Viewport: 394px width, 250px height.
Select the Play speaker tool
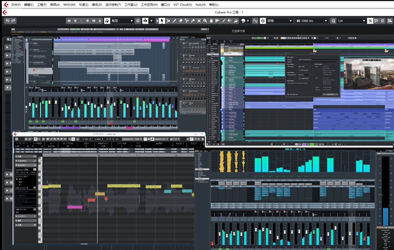pos(230,21)
